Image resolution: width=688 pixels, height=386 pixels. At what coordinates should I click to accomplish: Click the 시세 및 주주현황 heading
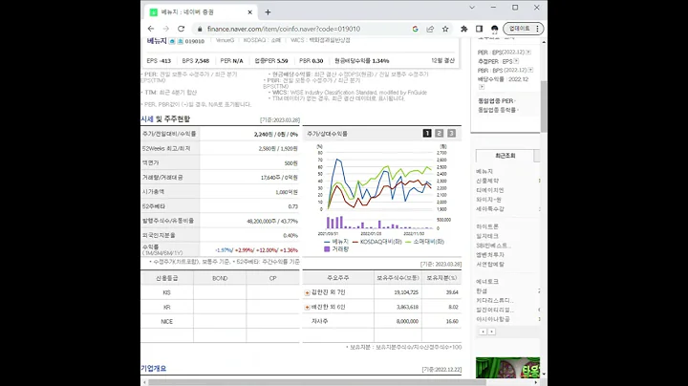[165, 119]
